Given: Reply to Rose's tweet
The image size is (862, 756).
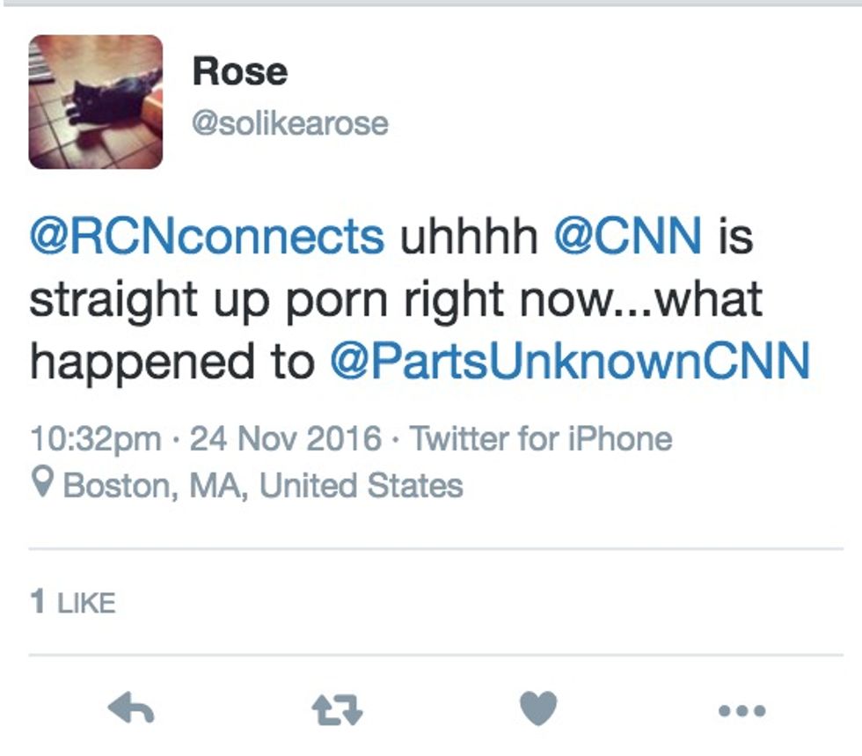Looking at the screenshot, I should [x=130, y=708].
